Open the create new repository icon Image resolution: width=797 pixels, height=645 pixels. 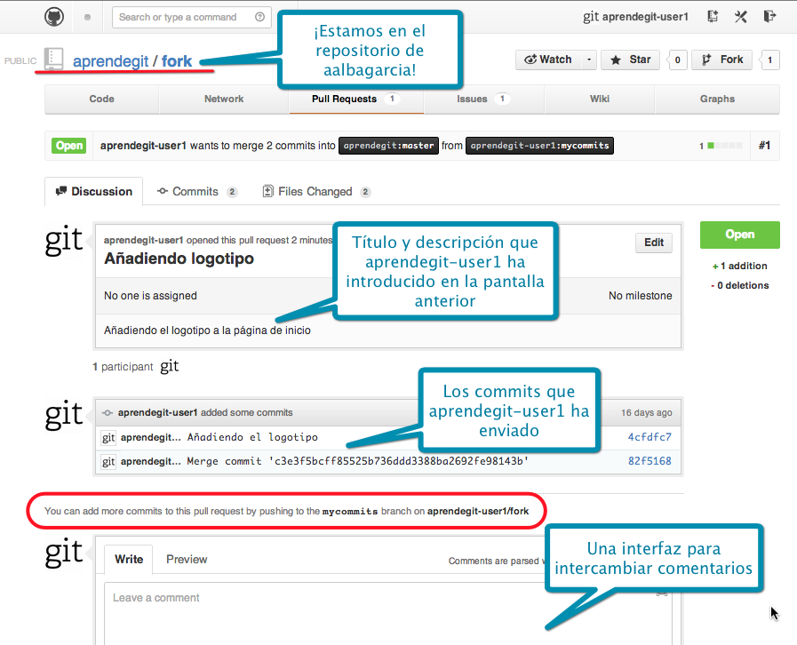[x=713, y=16]
